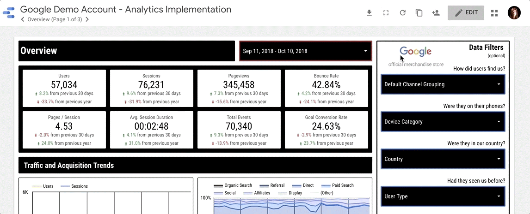Click 'Had they seen us before?' label
Screen dimensions: 530x214
click(x=476, y=181)
